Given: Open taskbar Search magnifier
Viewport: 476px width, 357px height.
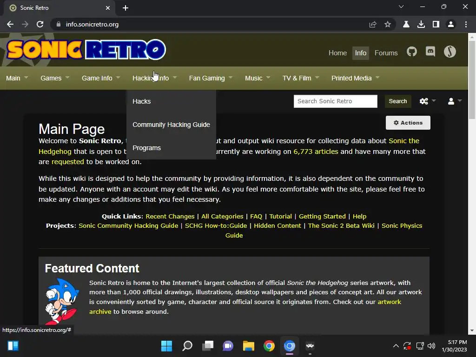Looking at the screenshot, I should pos(187,346).
